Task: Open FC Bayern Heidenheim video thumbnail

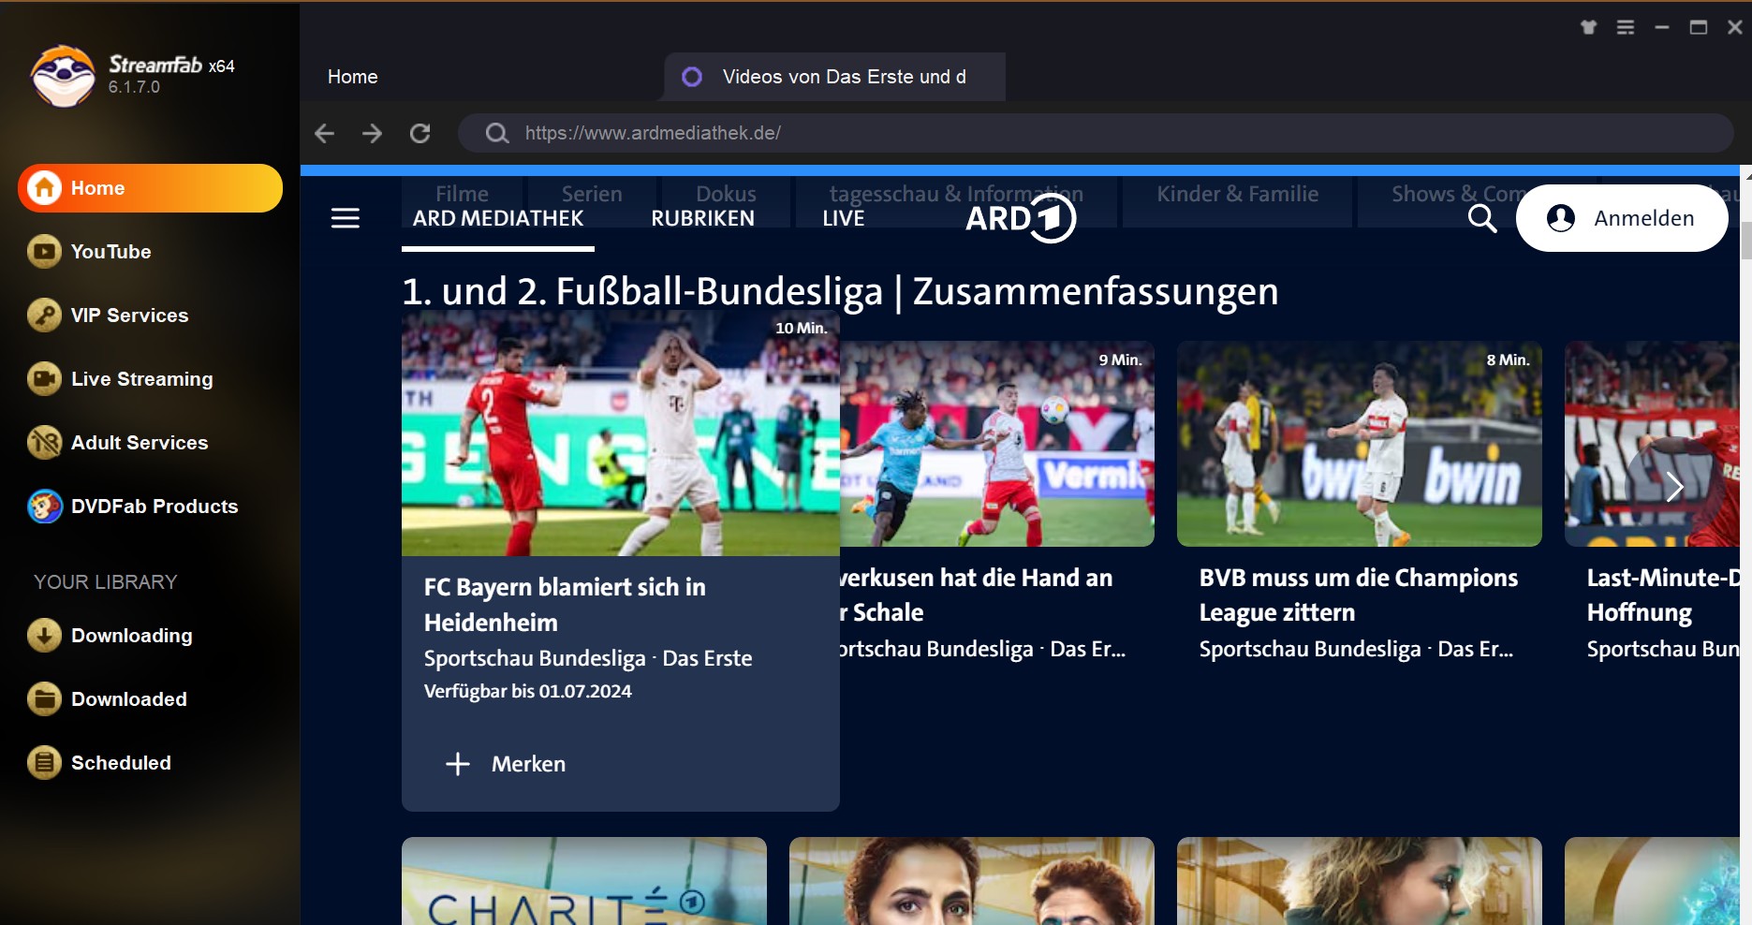Action: click(x=621, y=433)
